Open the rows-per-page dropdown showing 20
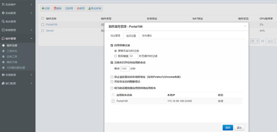The image size is (277, 132). pyautogui.click(x=254, y=41)
